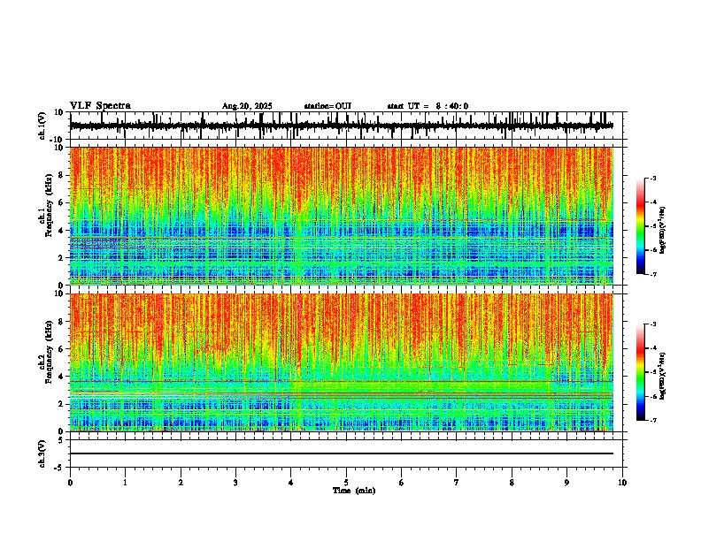Click time axis tick label "5"
This screenshot has width=701, height=541.
[346, 483]
